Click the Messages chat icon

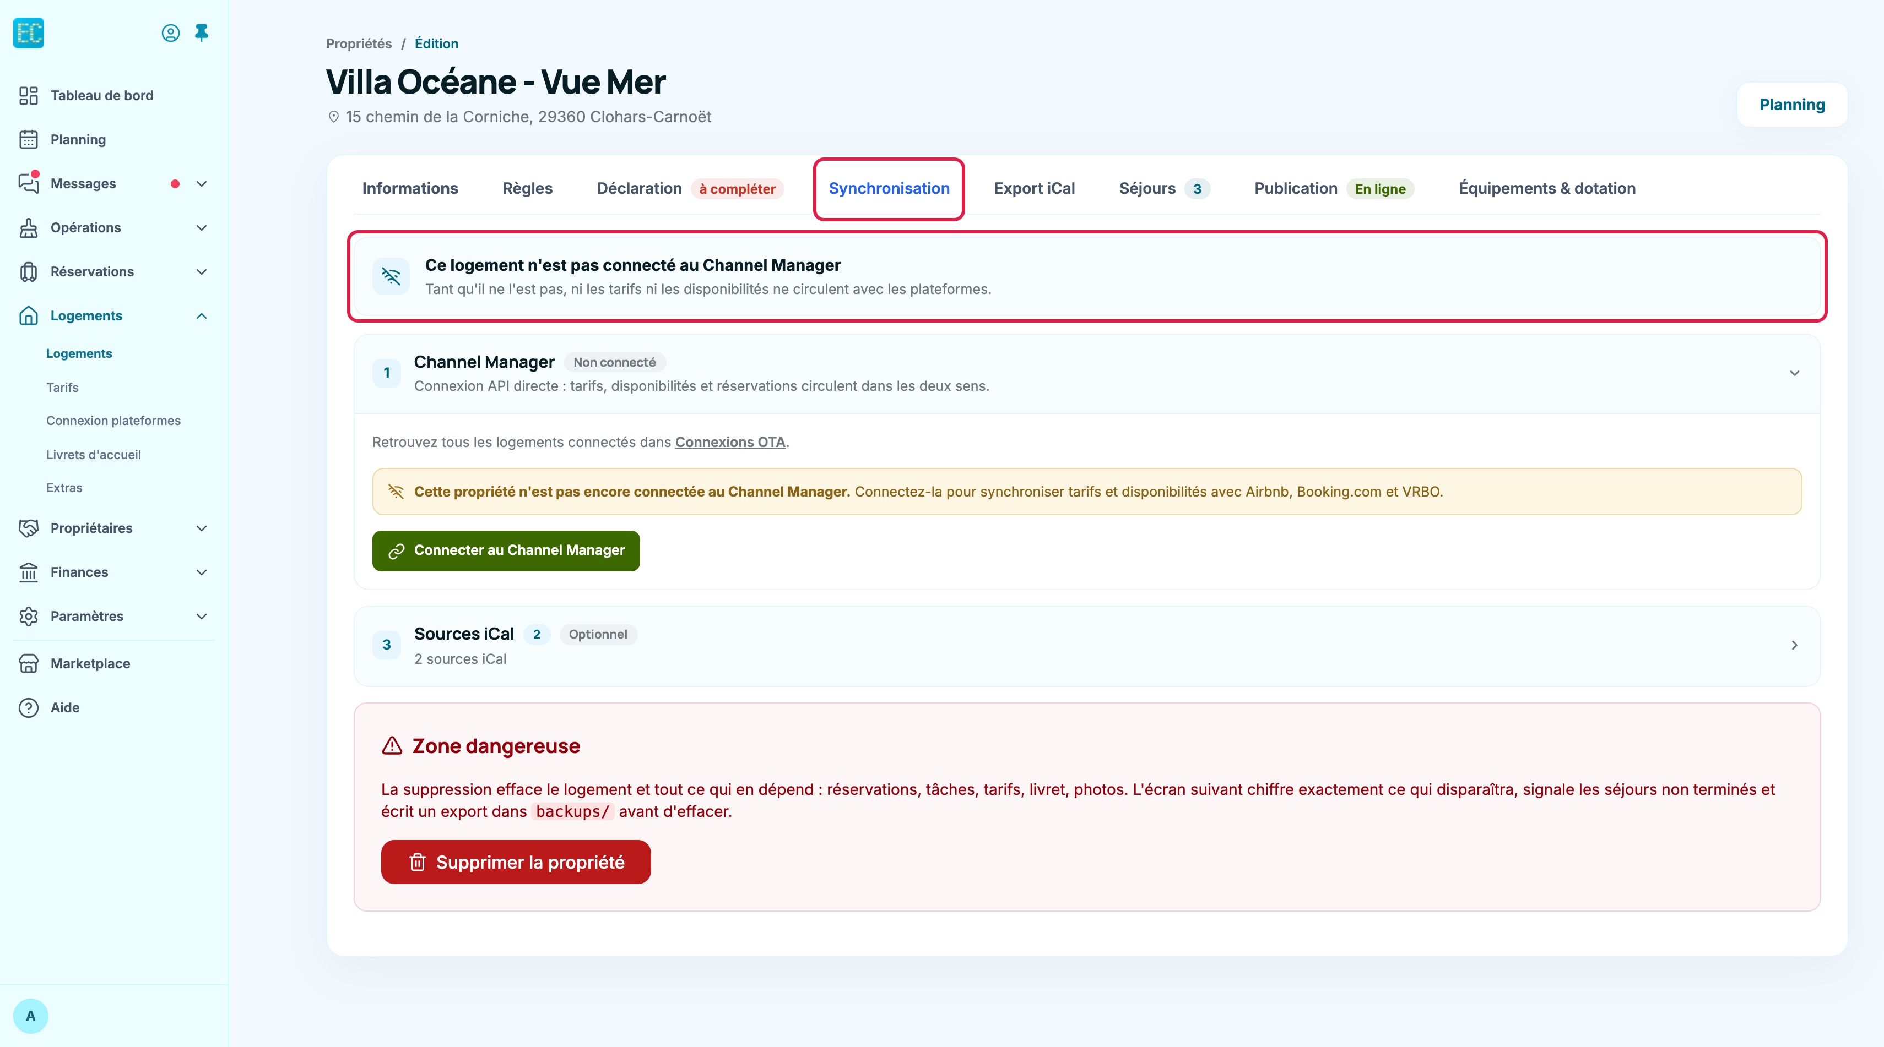point(29,183)
